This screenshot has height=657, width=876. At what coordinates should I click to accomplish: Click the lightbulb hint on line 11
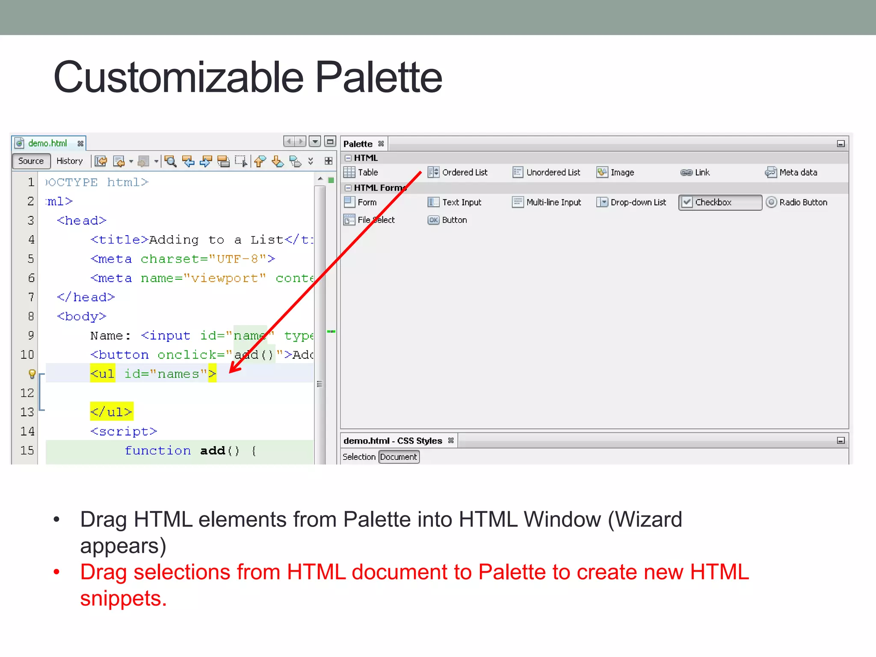click(x=32, y=374)
